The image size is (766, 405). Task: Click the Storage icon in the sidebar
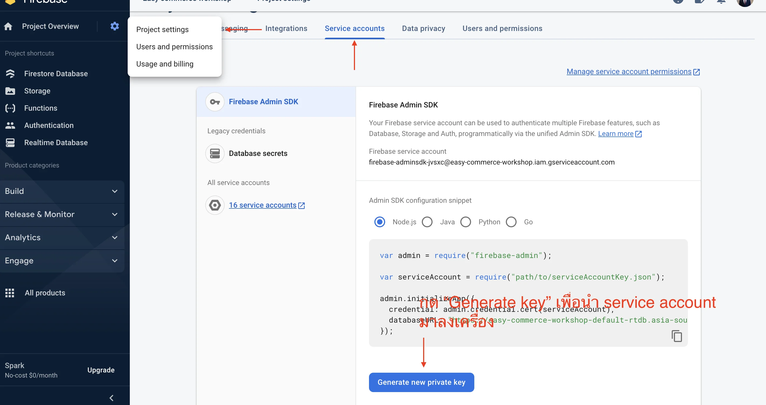10,91
